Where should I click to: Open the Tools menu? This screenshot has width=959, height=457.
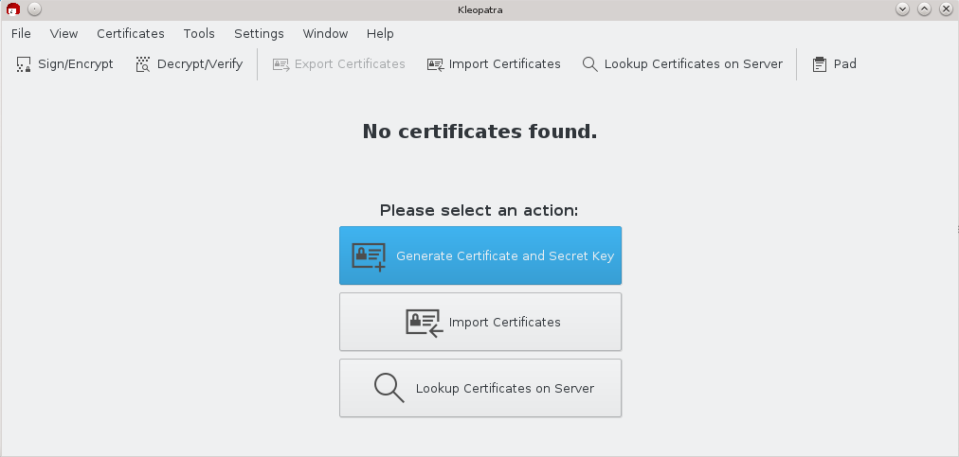click(199, 33)
